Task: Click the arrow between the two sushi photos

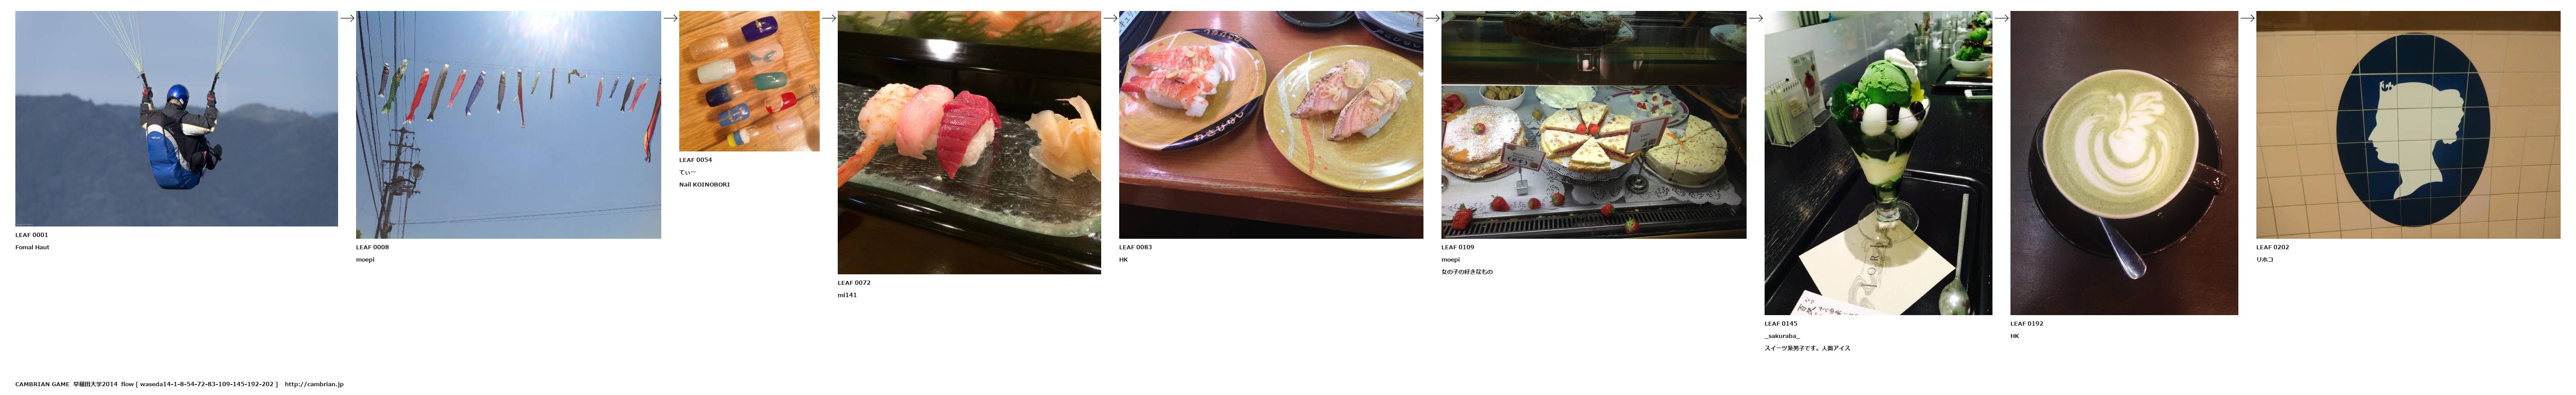Action: point(1110,18)
